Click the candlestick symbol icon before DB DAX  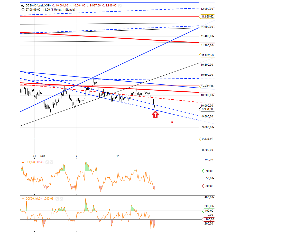click(x=23, y=5)
